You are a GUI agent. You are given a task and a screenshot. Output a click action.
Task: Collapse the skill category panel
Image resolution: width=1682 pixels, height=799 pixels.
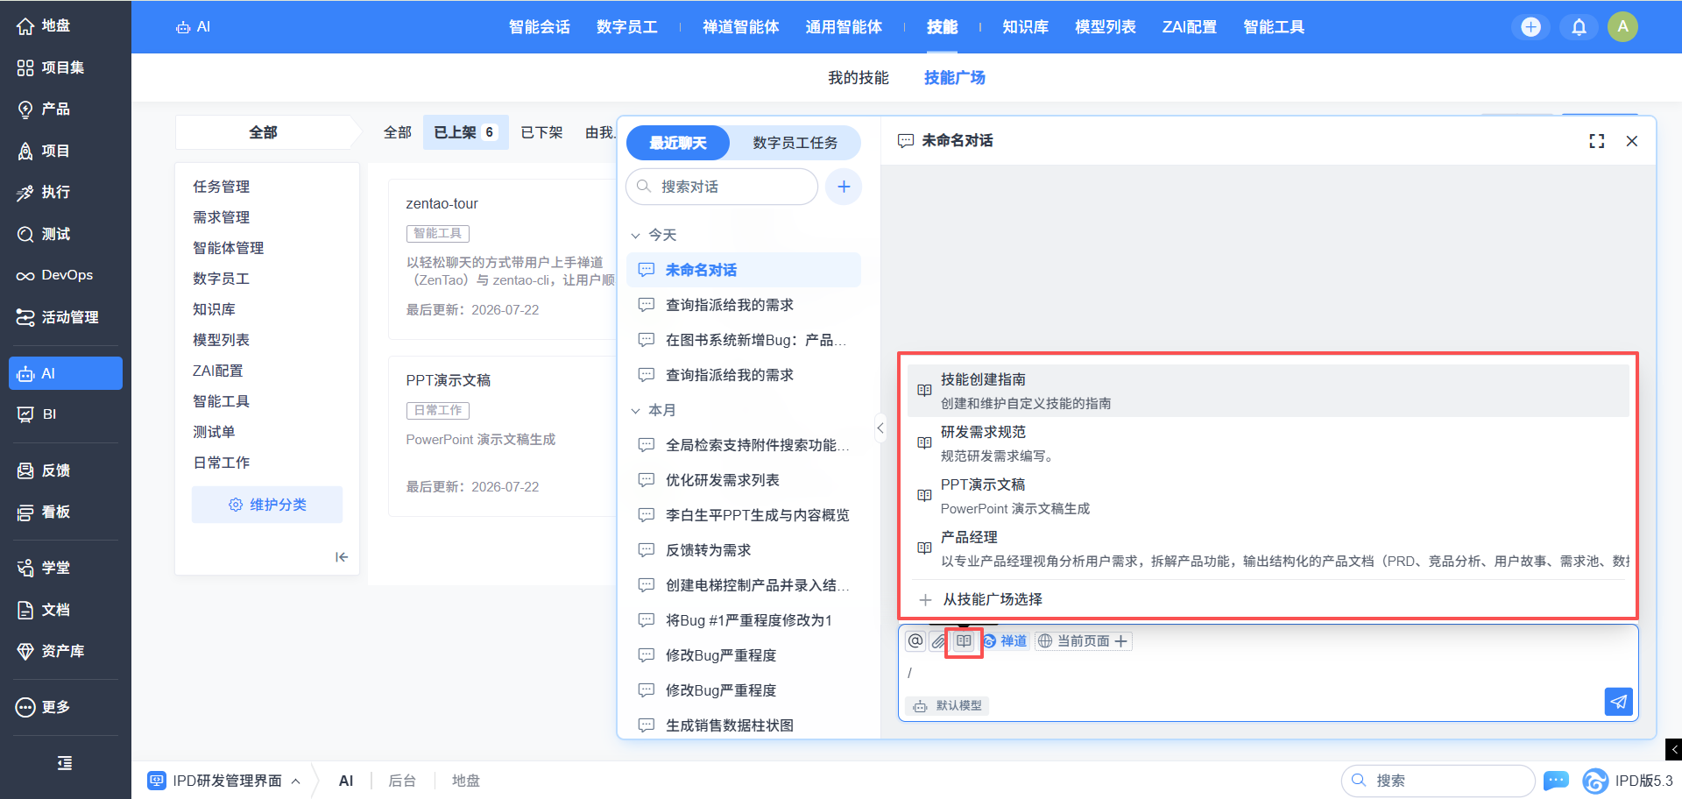342,557
